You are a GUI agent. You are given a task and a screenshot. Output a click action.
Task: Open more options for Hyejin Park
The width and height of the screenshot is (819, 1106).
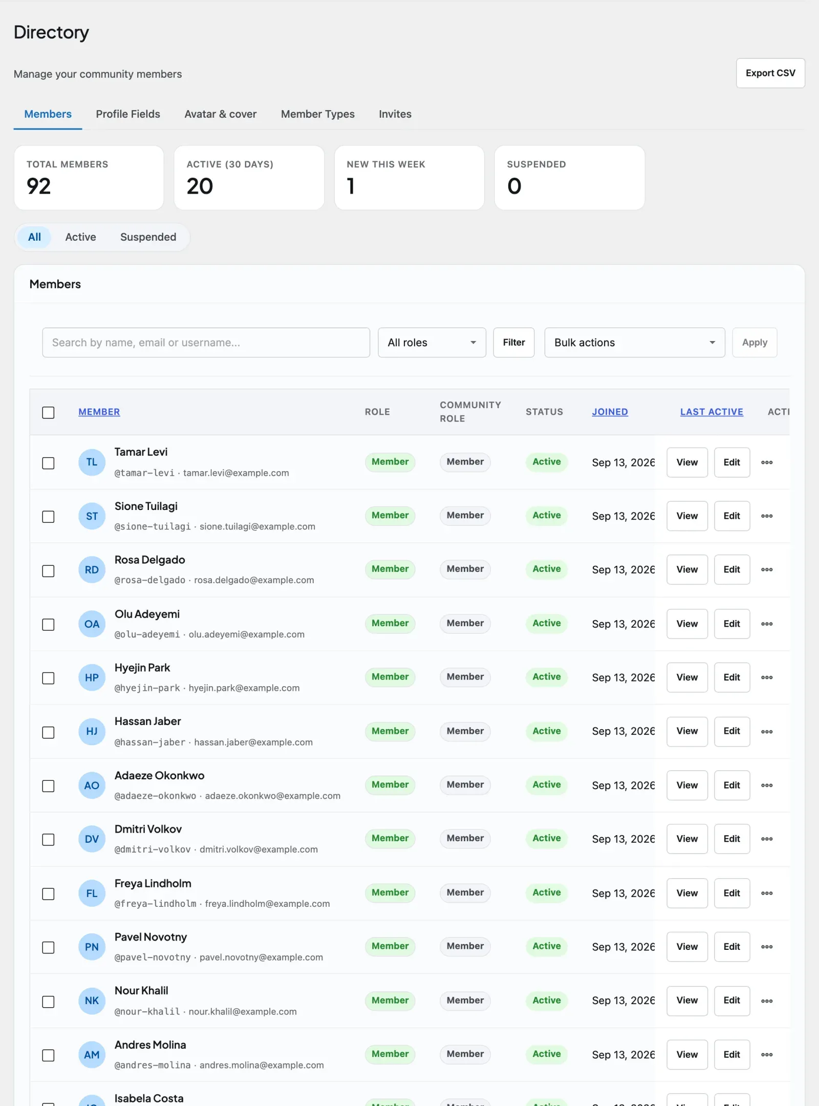766,677
